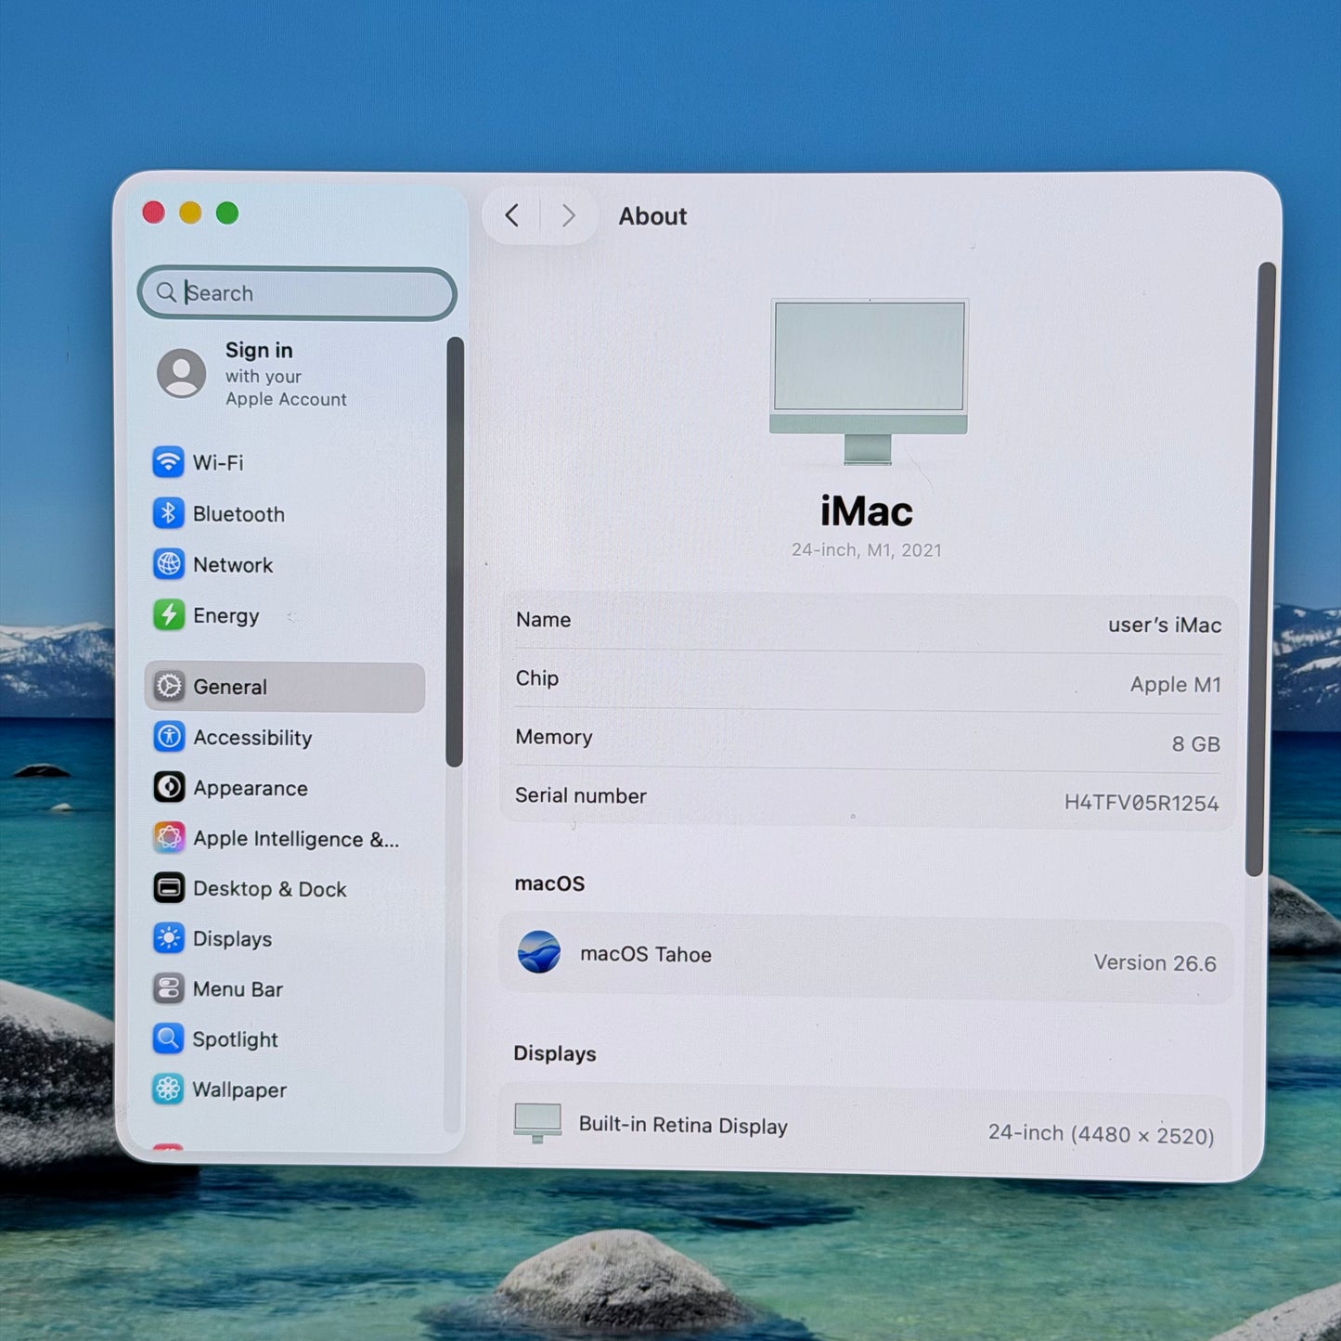1341x1341 pixels.
Task: Select the Bluetooth label in sidebar
Action: (x=239, y=514)
